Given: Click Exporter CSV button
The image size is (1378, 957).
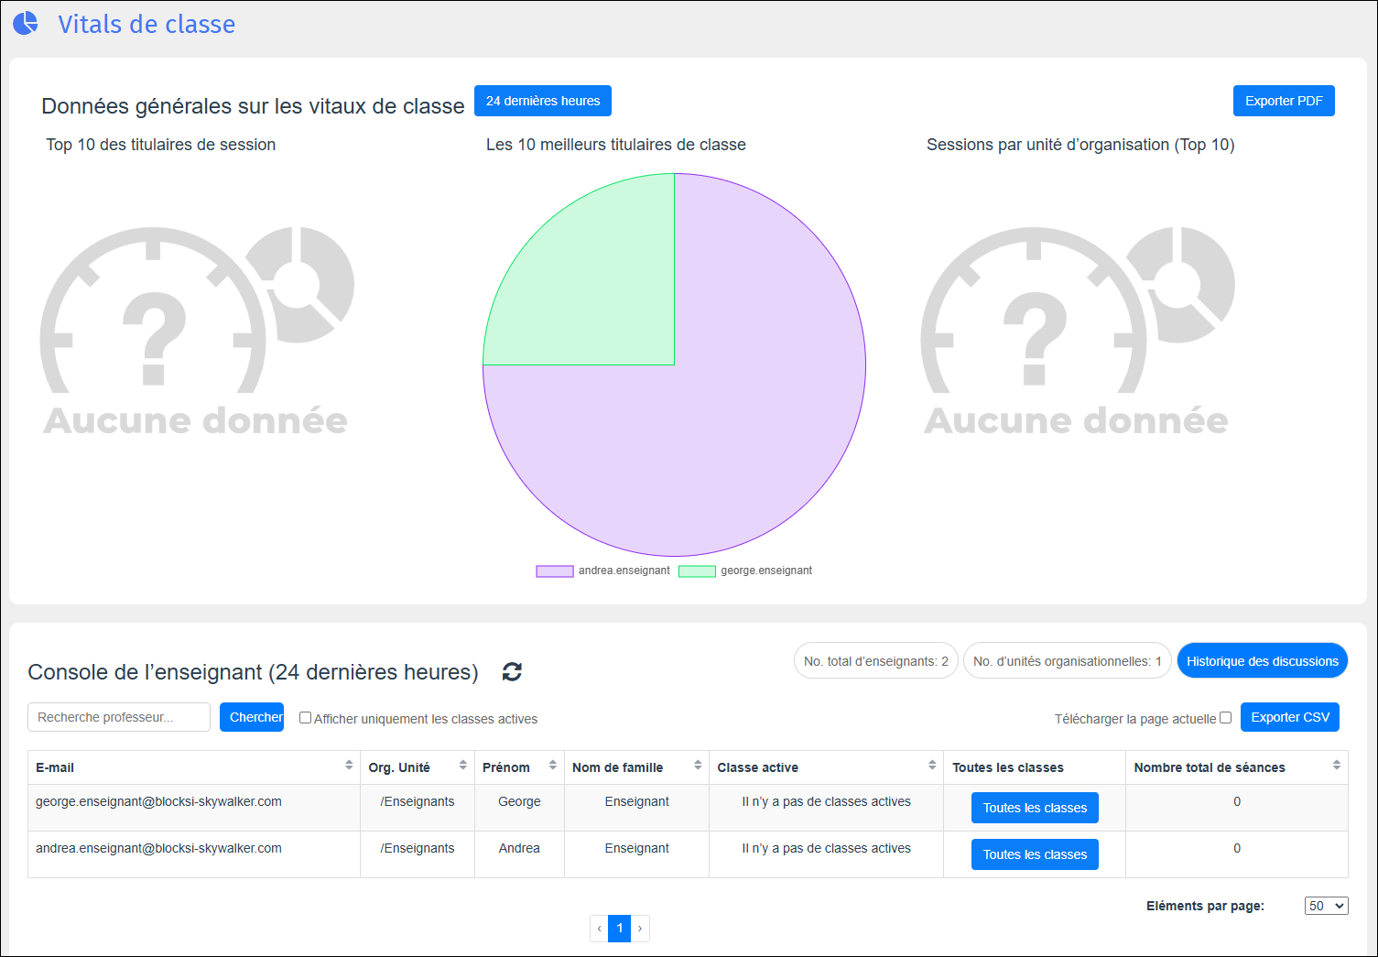Looking at the screenshot, I should coord(1290,717).
